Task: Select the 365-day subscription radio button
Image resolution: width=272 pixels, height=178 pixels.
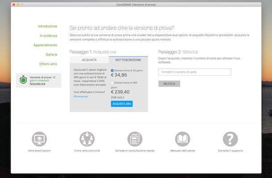Action: click(x=112, y=83)
